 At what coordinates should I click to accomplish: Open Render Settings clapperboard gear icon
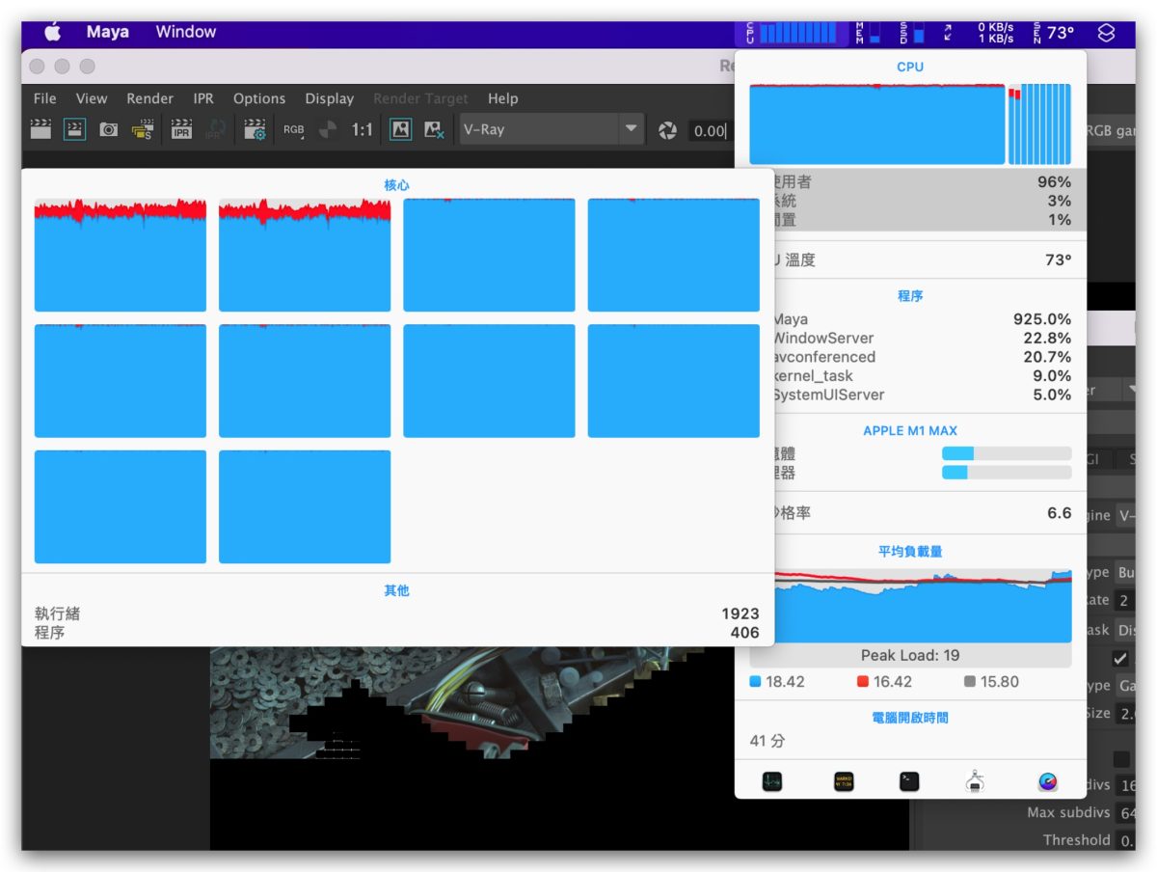point(255,129)
